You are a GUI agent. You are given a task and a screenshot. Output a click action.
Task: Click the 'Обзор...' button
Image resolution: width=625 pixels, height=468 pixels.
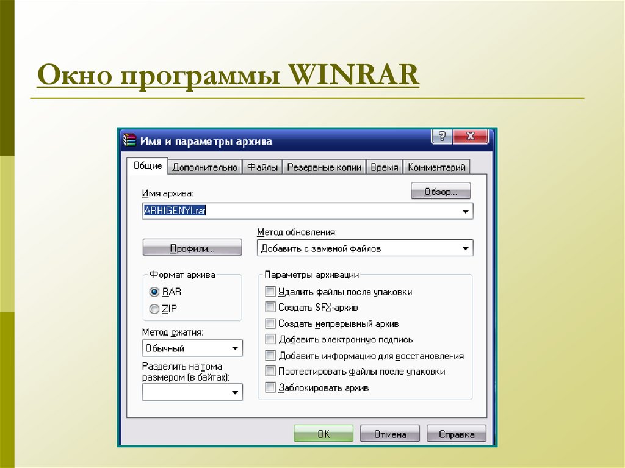[439, 190]
